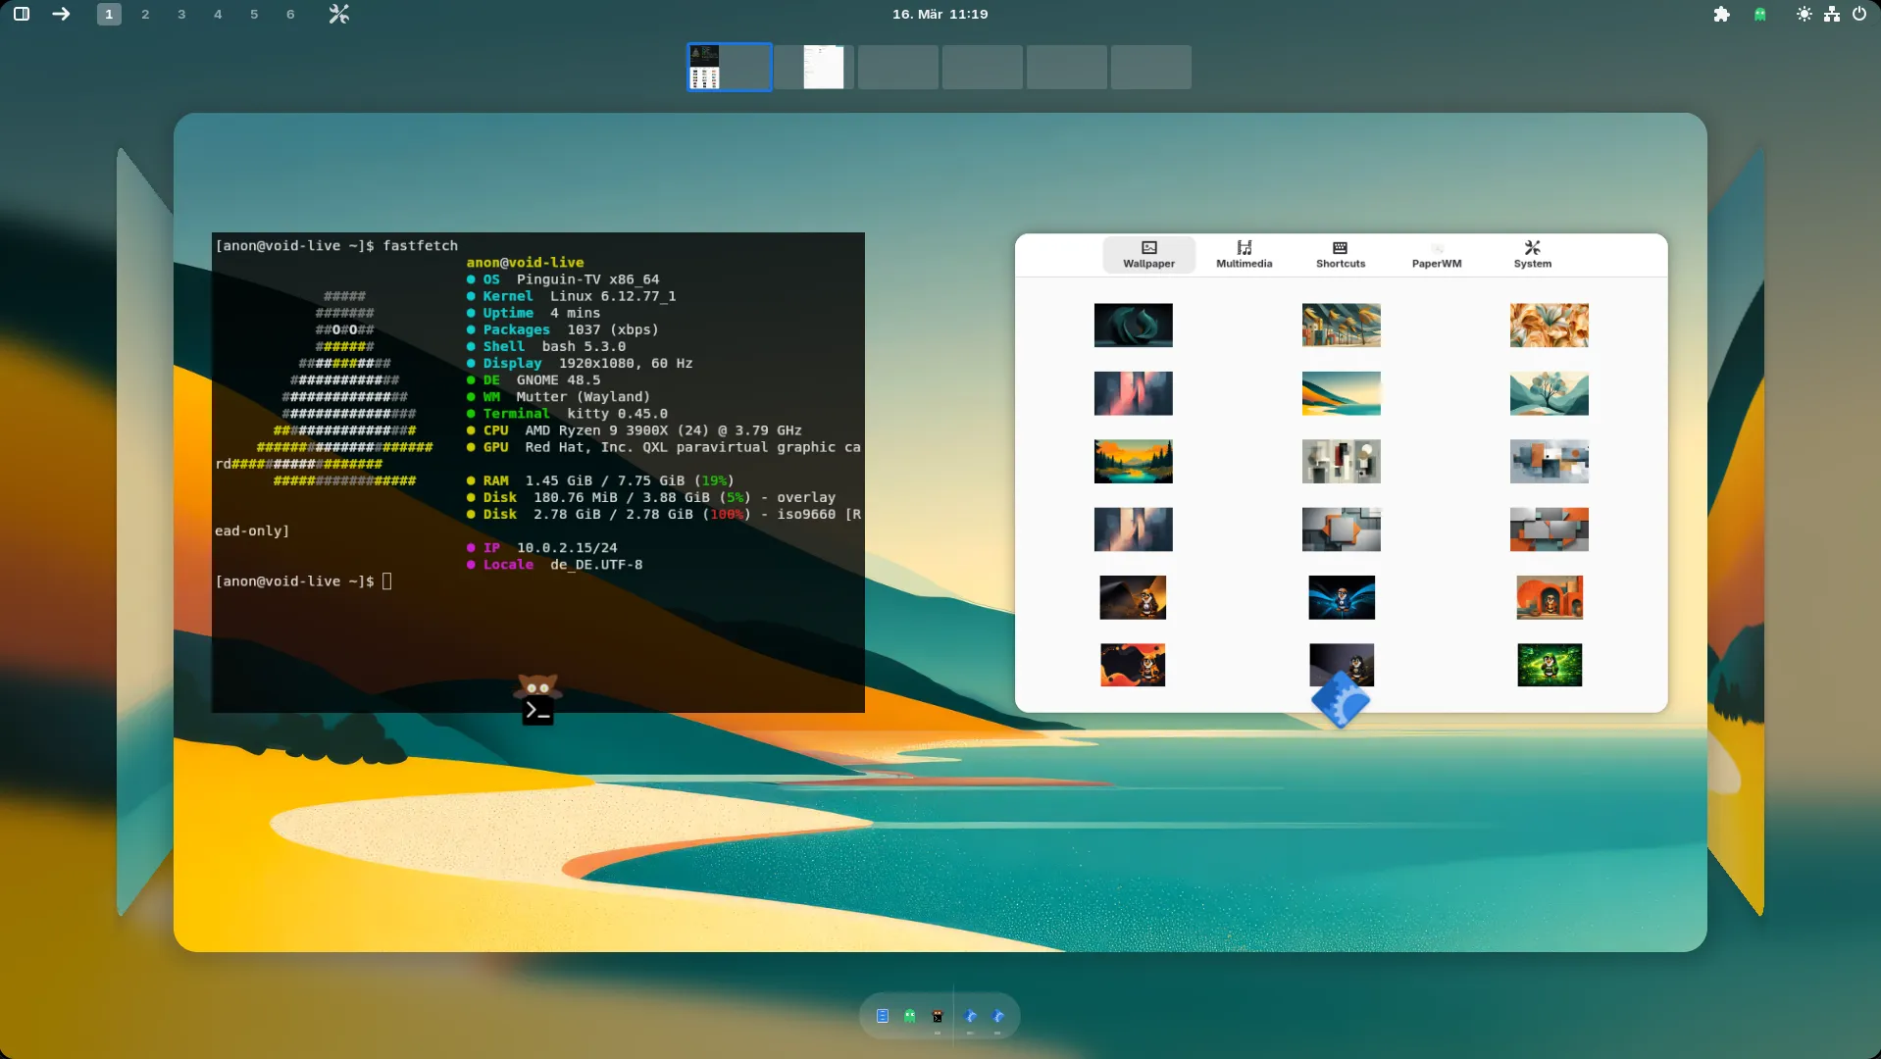Click the puzzle piece extensions icon
The height and width of the screenshot is (1059, 1881).
click(x=1721, y=14)
